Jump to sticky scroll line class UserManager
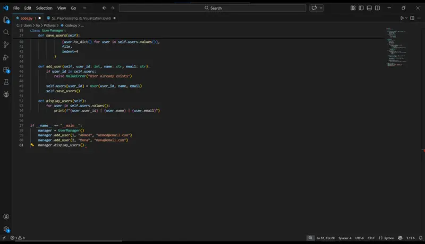This screenshot has width=425, height=244. pos(48,30)
